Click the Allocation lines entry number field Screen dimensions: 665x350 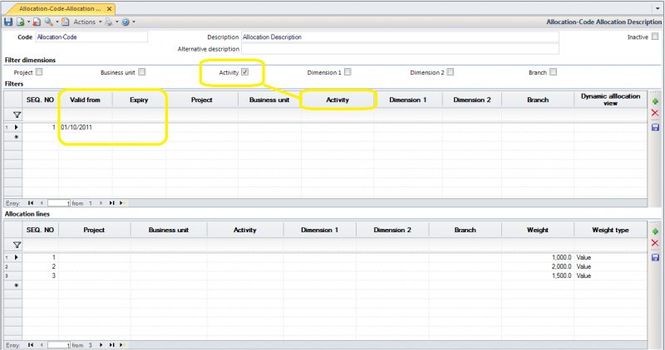[58, 345]
